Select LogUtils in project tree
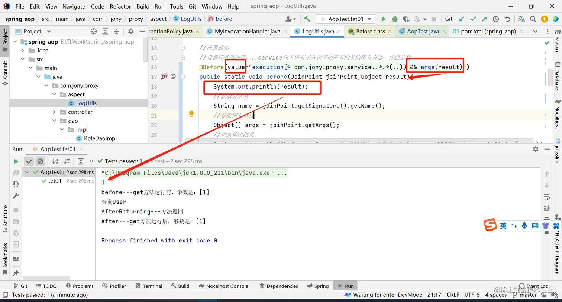The width and height of the screenshot is (562, 302). pyautogui.click(x=86, y=103)
